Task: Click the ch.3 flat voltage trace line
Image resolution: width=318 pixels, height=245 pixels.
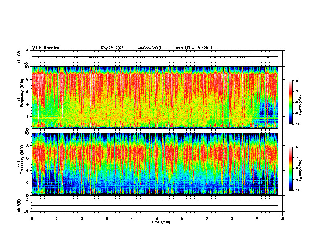Action: click(155, 205)
